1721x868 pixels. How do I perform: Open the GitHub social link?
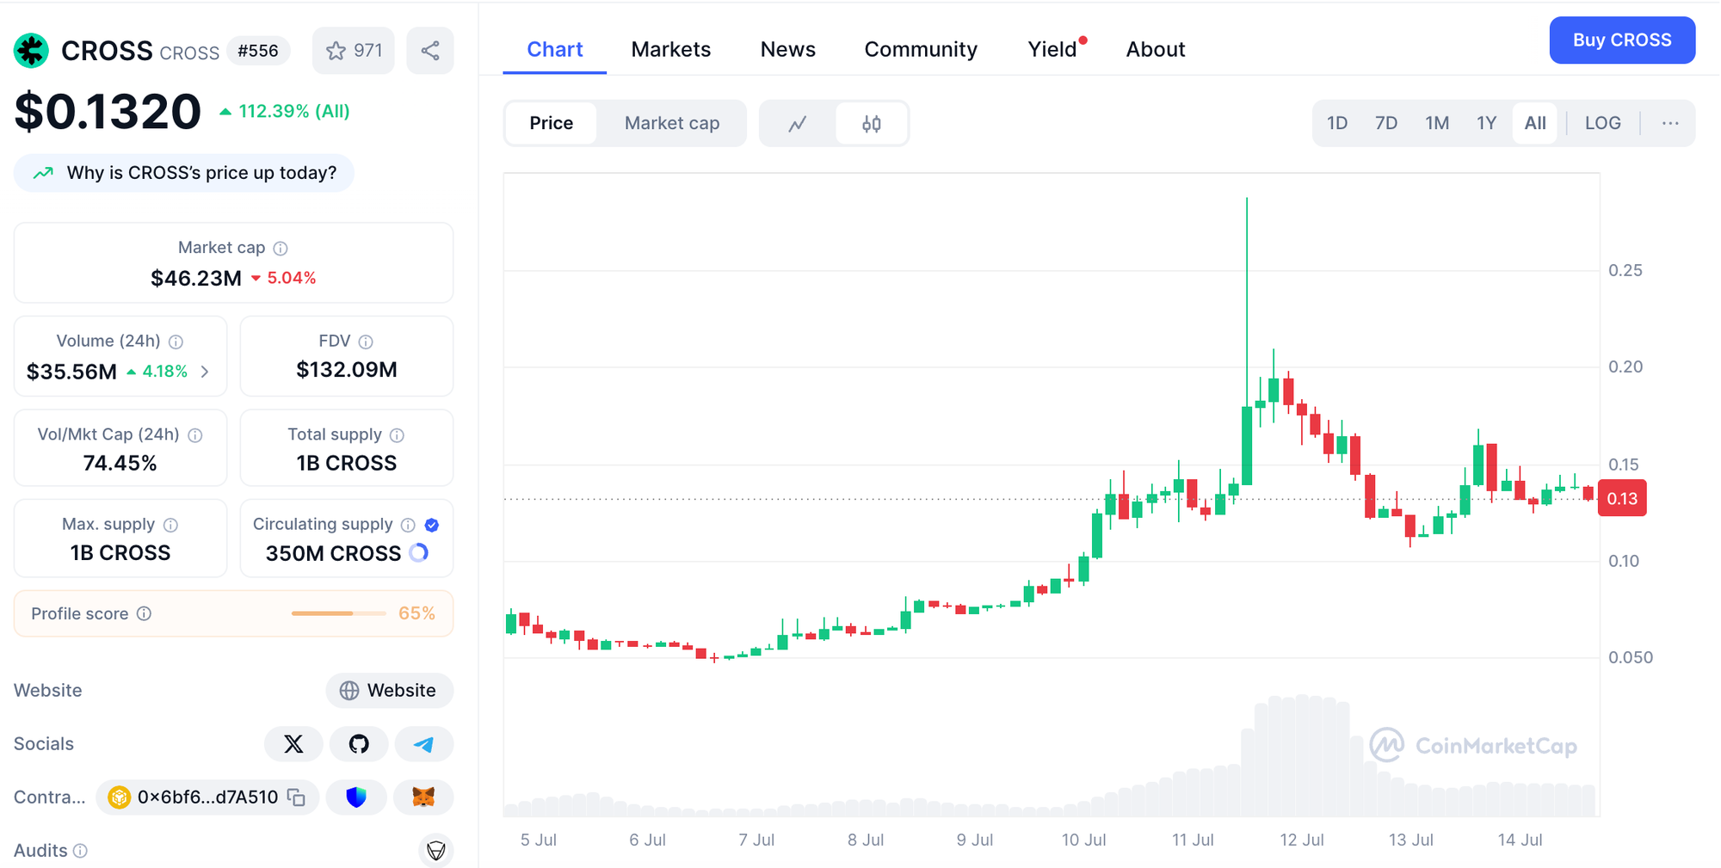[x=359, y=744]
